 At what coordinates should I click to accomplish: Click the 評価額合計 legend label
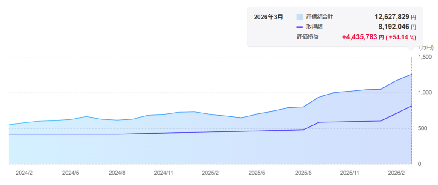(x=320, y=17)
